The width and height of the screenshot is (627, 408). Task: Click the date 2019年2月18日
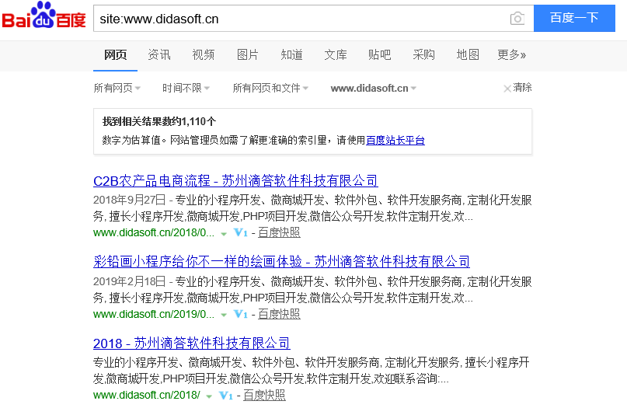click(129, 281)
